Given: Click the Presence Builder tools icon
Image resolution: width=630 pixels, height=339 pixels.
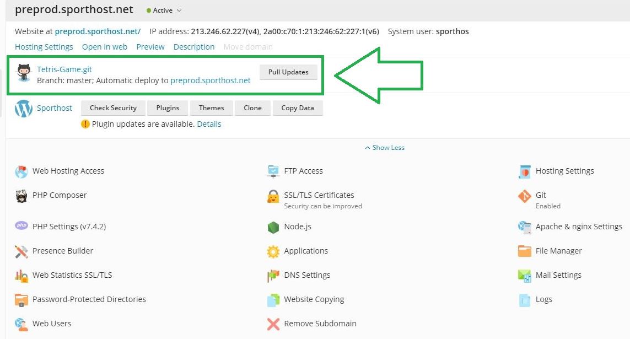Looking at the screenshot, I should (21, 251).
